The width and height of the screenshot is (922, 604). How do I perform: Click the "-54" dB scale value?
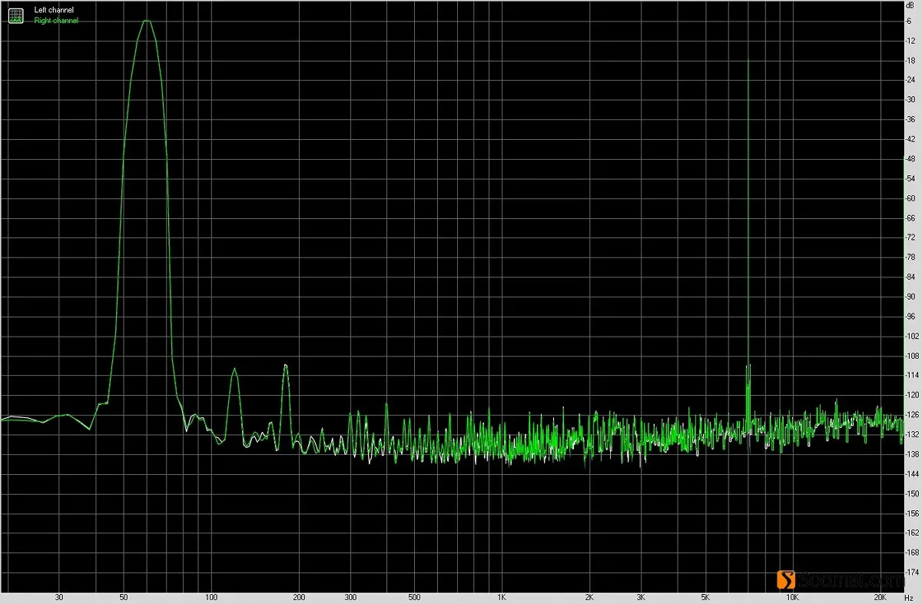point(910,178)
